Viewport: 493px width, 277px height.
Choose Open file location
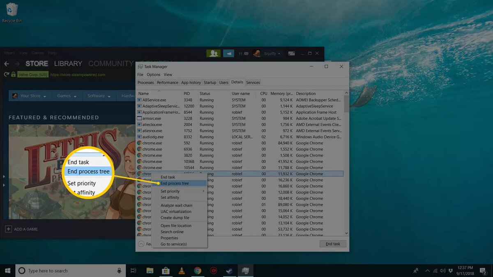(180, 226)
